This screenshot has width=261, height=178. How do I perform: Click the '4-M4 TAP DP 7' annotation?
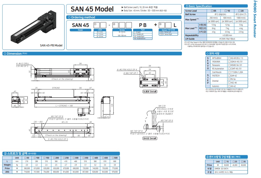click(x=131, y=73)
